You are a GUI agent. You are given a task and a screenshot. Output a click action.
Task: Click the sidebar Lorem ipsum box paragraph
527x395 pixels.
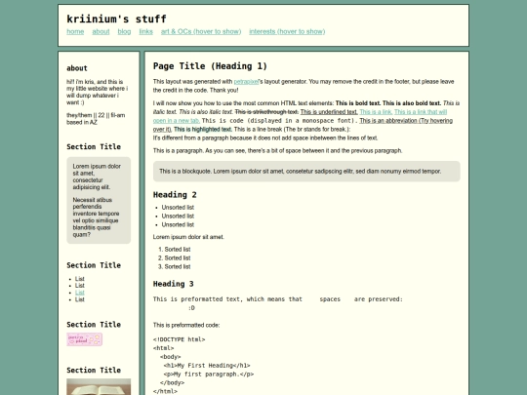coord(97,177)
